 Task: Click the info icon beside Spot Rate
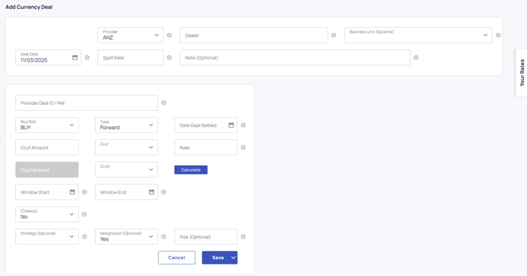[x=169, y=57]
